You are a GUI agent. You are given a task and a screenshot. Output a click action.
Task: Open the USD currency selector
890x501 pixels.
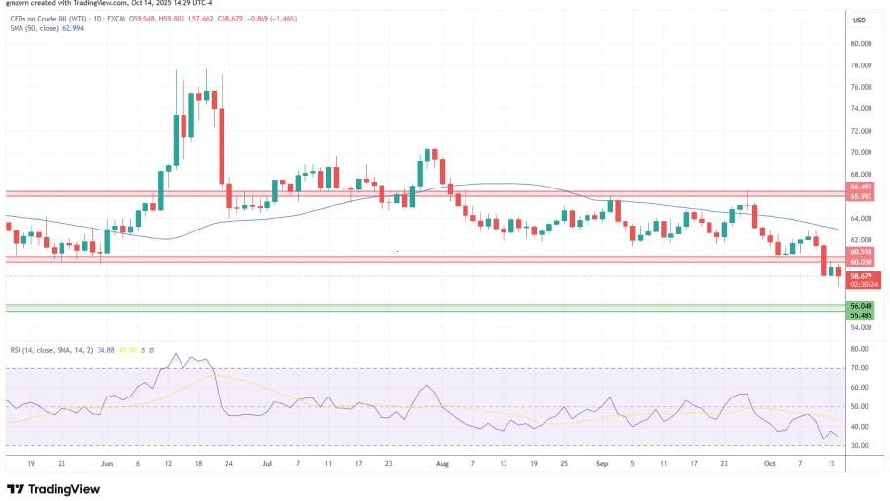coord(860,21)
